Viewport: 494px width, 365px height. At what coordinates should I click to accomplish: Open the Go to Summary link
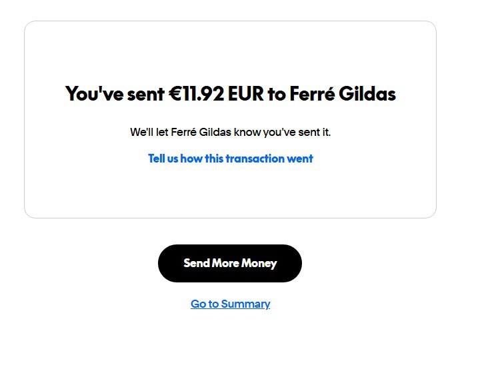point(230,304)
